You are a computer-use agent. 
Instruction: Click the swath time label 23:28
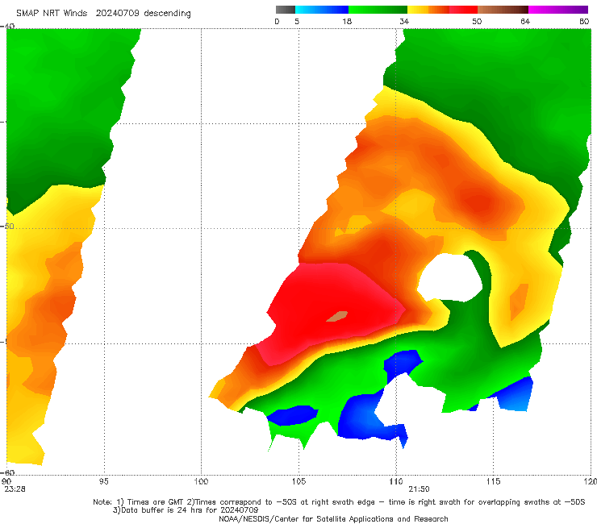(15, 489)
